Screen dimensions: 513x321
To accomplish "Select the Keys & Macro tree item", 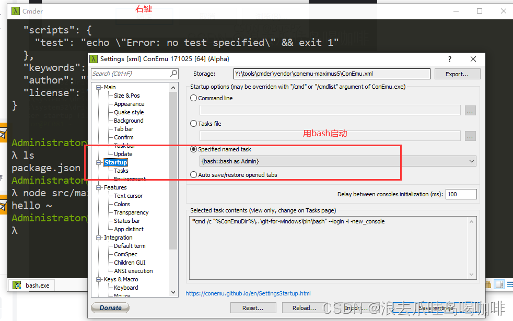I will coord(121,279).
